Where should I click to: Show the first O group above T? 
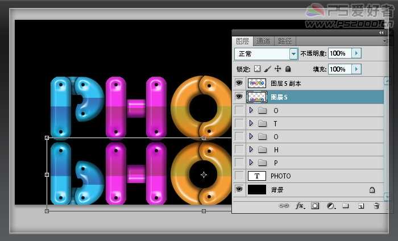[x=239, y=110]
